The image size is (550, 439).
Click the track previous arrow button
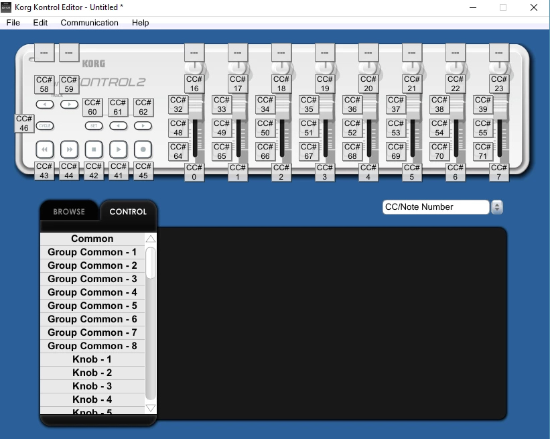tap(44, 105)
